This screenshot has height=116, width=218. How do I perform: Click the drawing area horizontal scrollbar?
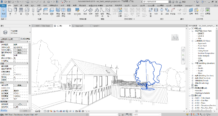pos(136,111)
